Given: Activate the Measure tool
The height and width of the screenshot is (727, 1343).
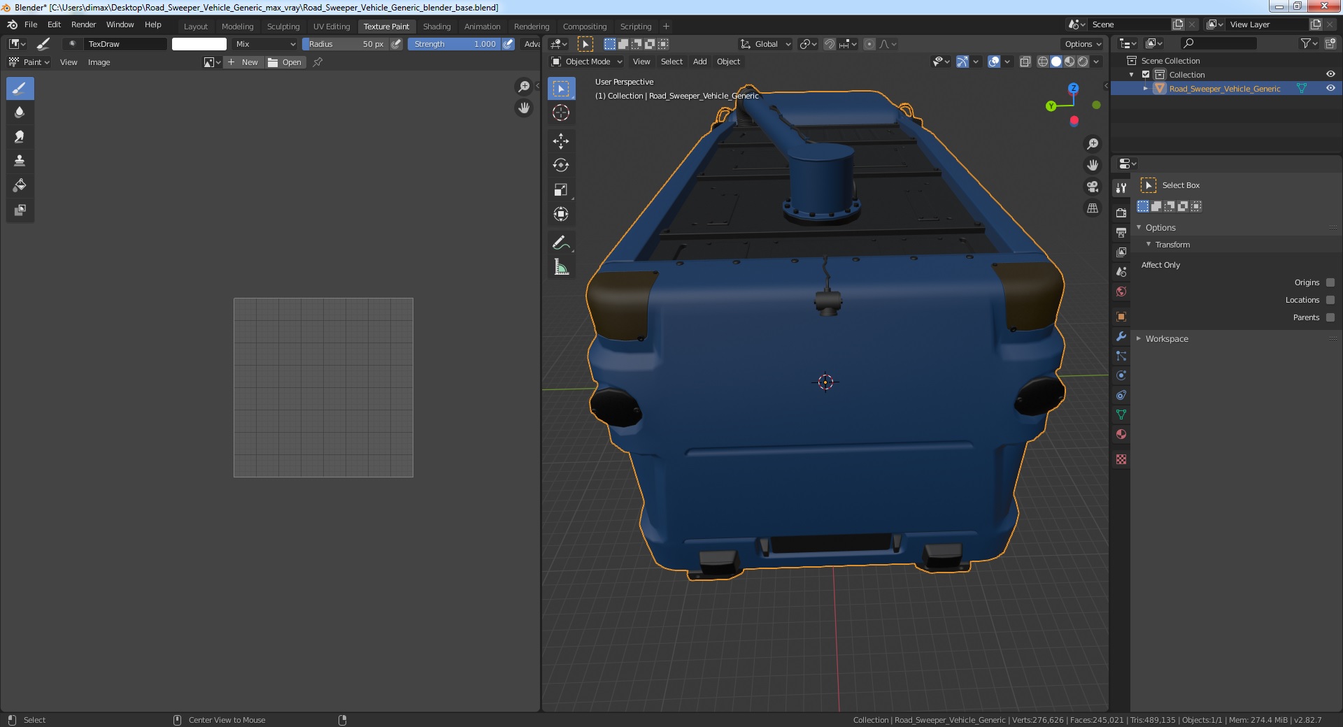Looking at the screenshot, I should 561,267.
